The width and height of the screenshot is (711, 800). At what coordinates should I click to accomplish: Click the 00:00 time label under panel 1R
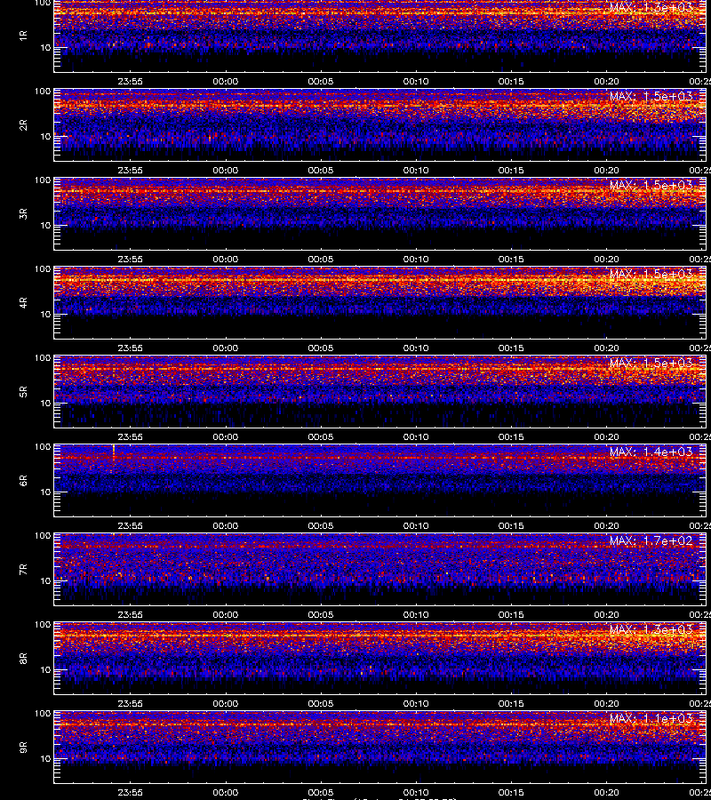(226, 81)
